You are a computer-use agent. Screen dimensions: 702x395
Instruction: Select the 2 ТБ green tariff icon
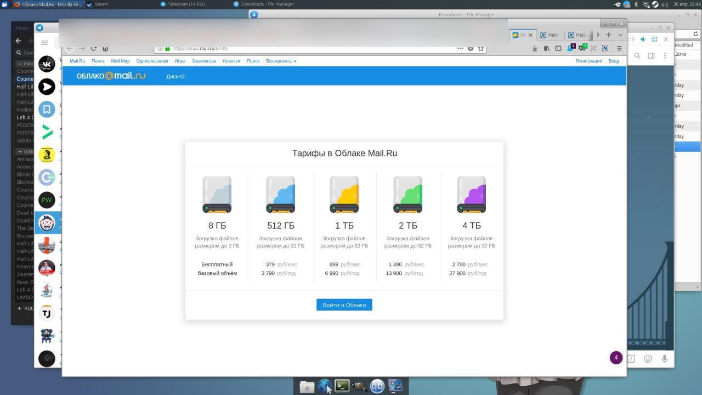click(407, 194)
